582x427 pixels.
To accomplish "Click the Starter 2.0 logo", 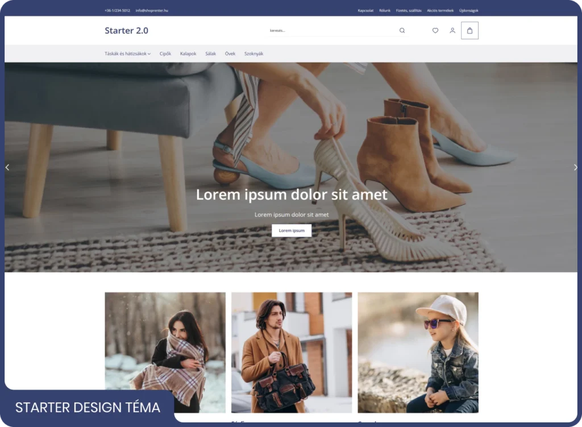I will pos(126,31).
